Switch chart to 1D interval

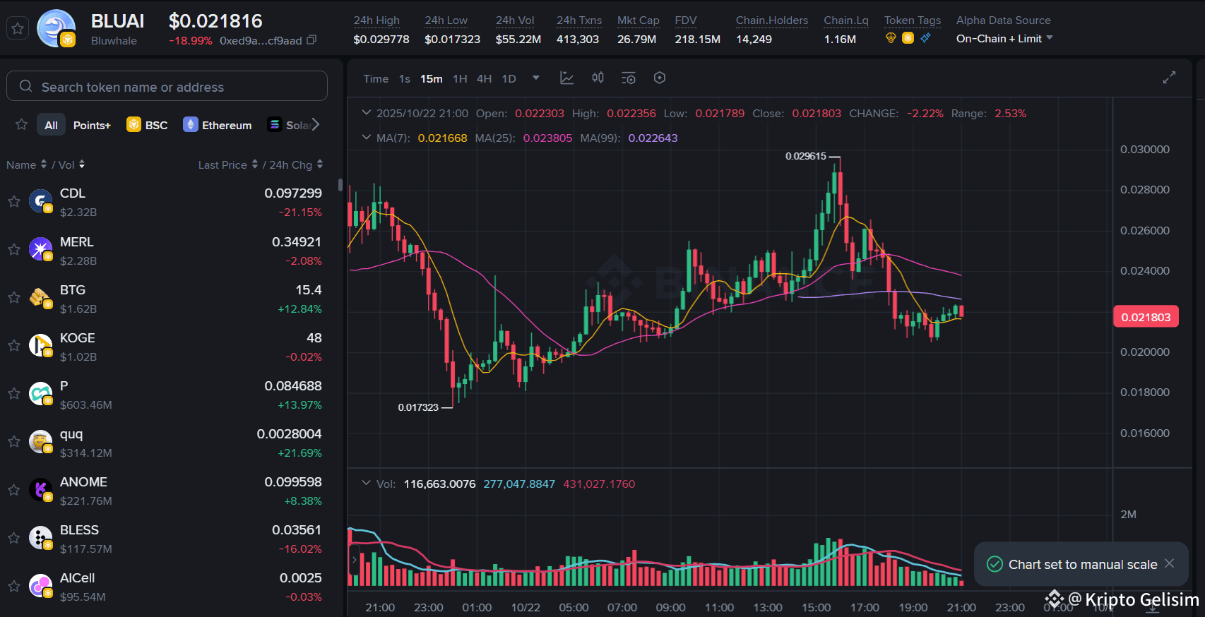(509, 78)
